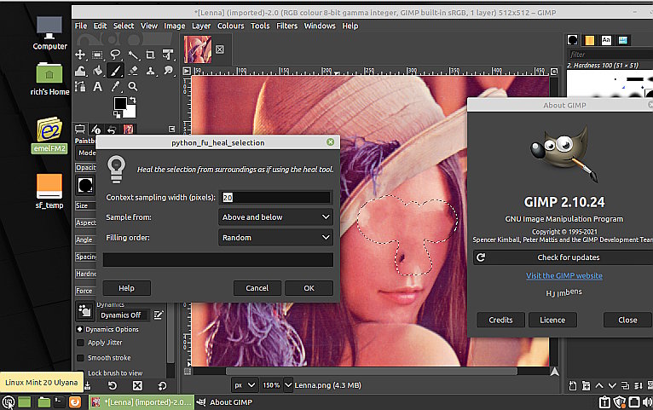653x410 pixels.
Task: Open the Sample from dropdown
Action: click(275, 217)
